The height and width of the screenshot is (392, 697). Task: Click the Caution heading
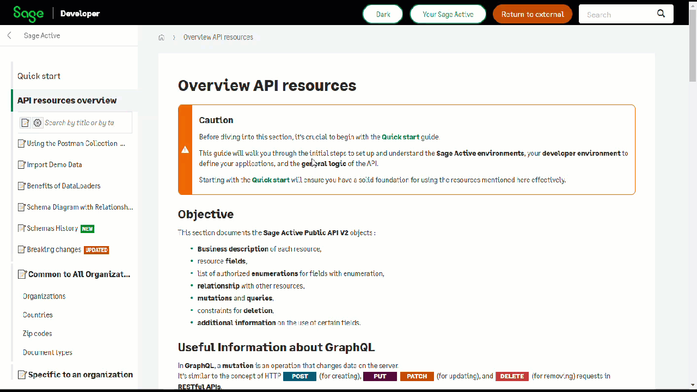(x=216, y=120)
